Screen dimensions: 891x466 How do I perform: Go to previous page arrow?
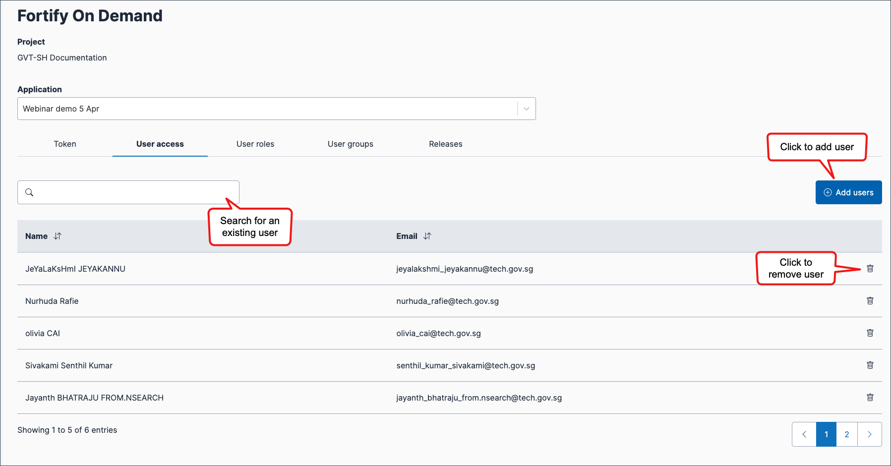804,434
